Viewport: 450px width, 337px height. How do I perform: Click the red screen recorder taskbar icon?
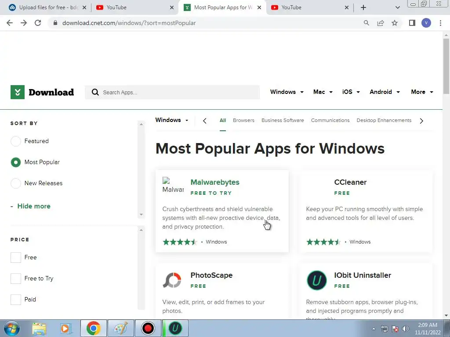tap(148, 328)
